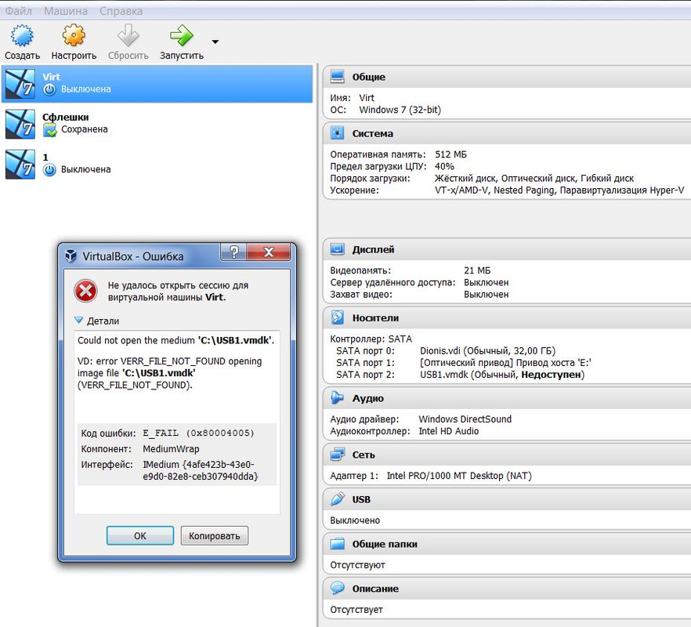Viewport: 691px width, 627px height.
Task: Click the red error cross icon
Action: pos(86,291)
